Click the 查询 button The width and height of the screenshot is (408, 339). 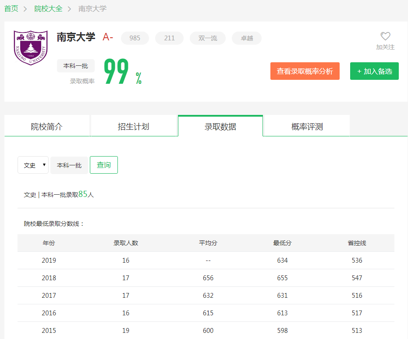point(104,165)
